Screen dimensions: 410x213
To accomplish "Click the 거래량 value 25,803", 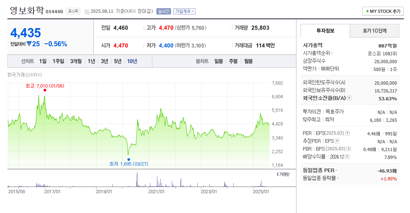I will [260, 28].
